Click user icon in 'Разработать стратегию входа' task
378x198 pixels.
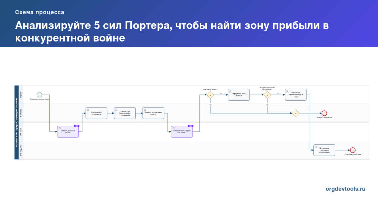(287, 91)
